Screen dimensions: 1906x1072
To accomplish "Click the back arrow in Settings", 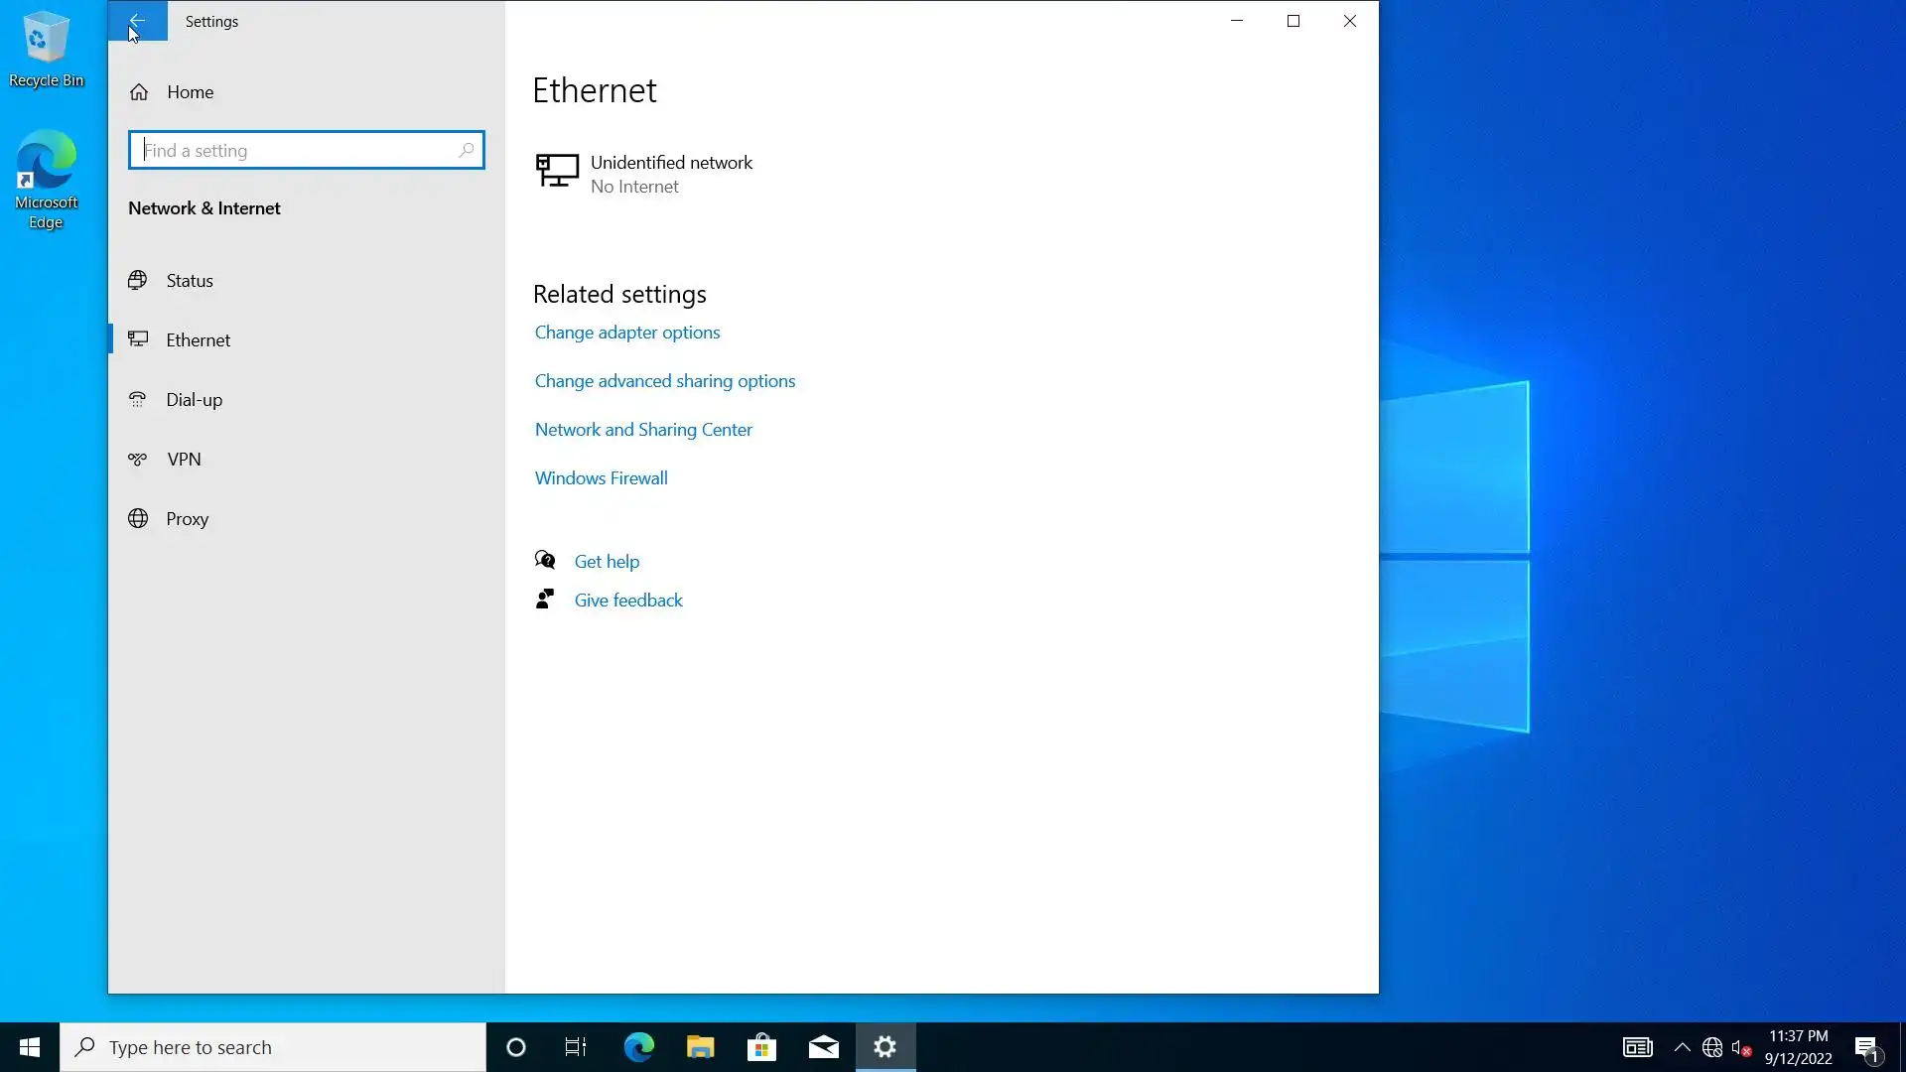I will pyautogui.click(x=137, y=21).
